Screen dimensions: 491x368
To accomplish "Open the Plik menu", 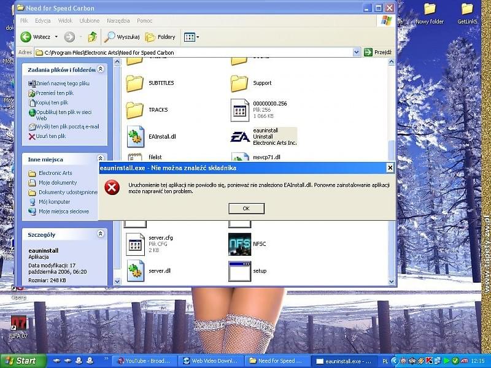I will pyautogui.click(x=24, y=21).
